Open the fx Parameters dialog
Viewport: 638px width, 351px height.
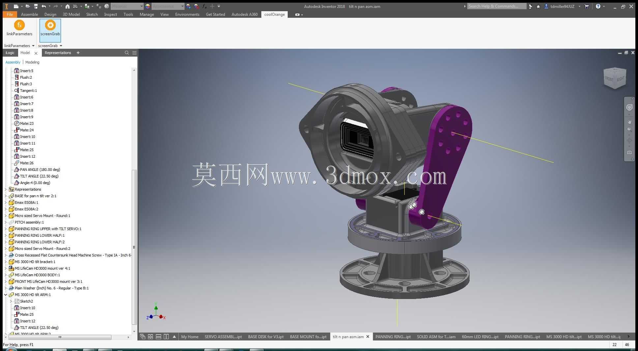204,6
